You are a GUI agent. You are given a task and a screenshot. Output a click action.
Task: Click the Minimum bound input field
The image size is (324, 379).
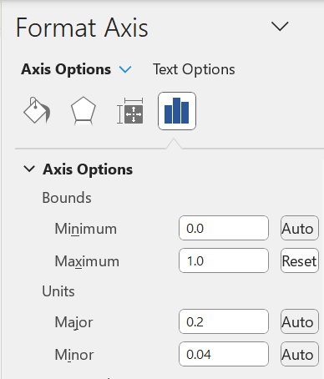pyautogui.click(x=224, y=228)
